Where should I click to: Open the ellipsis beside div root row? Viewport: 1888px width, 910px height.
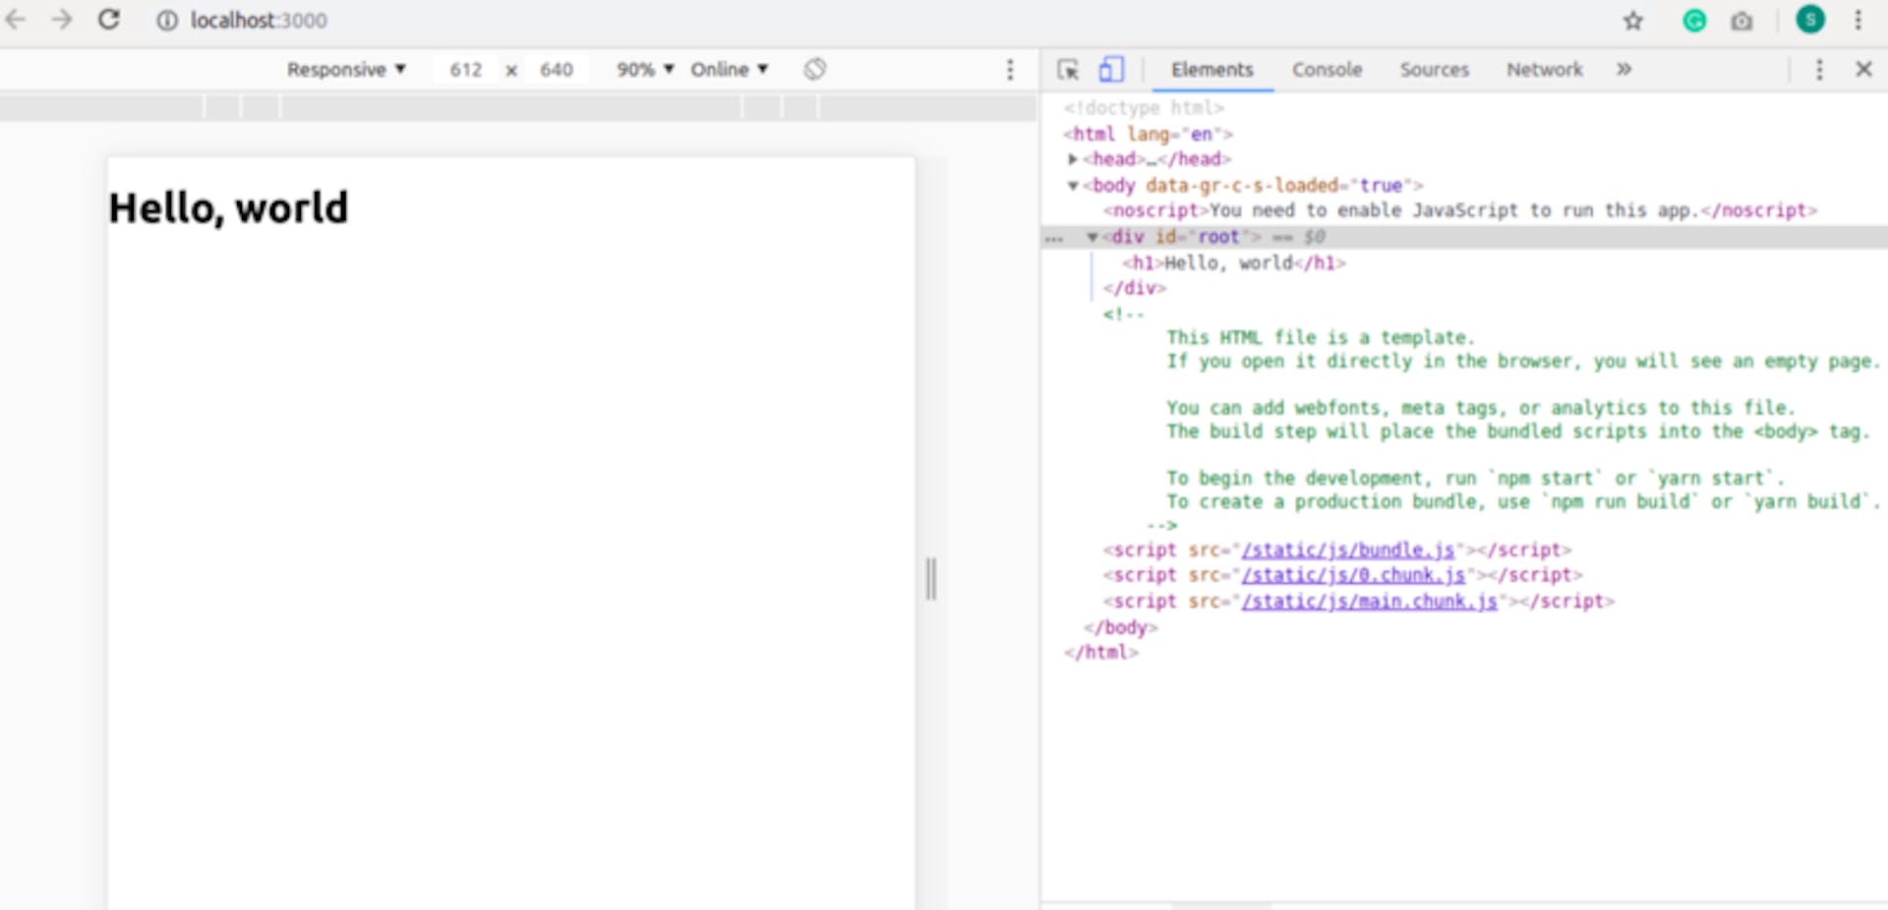pyautogui.click(x=1054, y=239)
